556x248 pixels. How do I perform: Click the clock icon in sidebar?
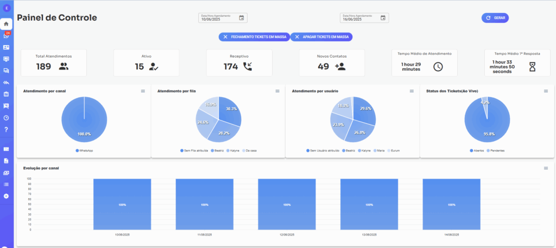[7, 118]
